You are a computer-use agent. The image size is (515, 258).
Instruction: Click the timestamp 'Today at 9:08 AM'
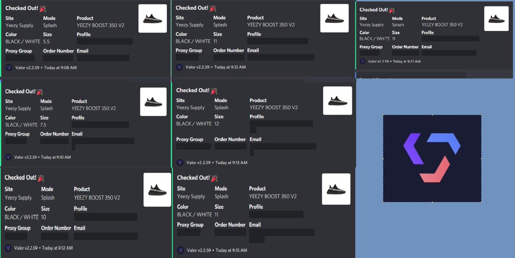pos(60,68)
